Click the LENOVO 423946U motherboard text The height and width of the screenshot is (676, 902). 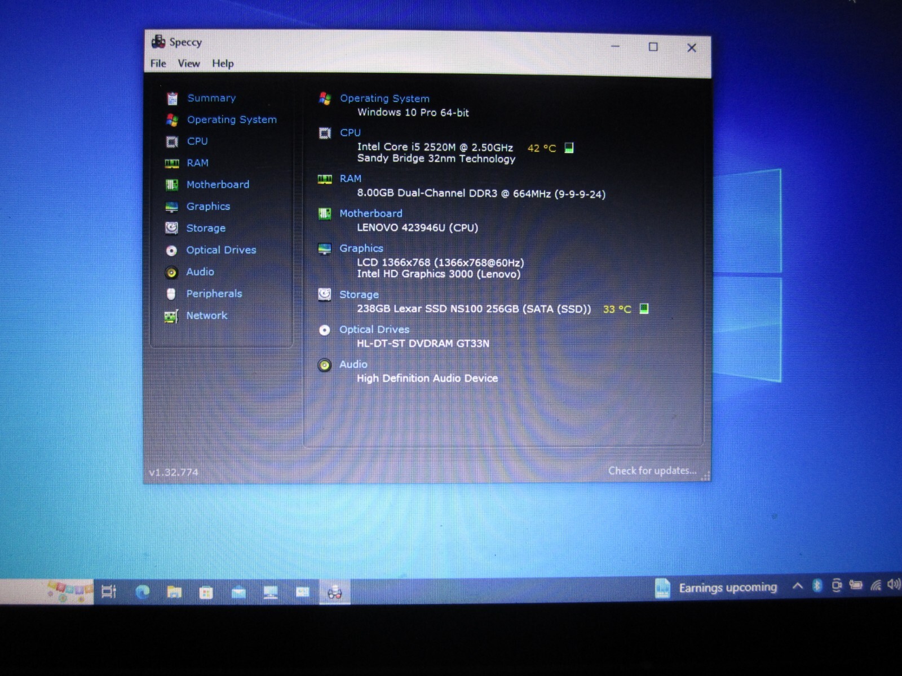[417, 228]
